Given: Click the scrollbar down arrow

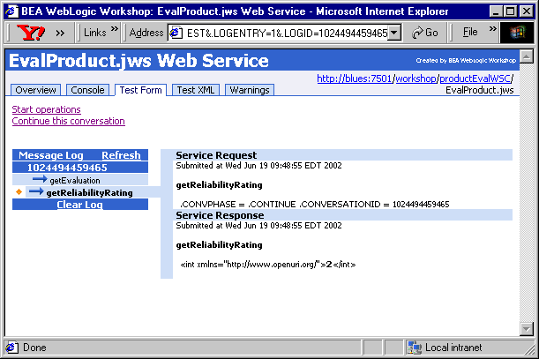Looking at the screenshot, I should (x=527, y=329).
